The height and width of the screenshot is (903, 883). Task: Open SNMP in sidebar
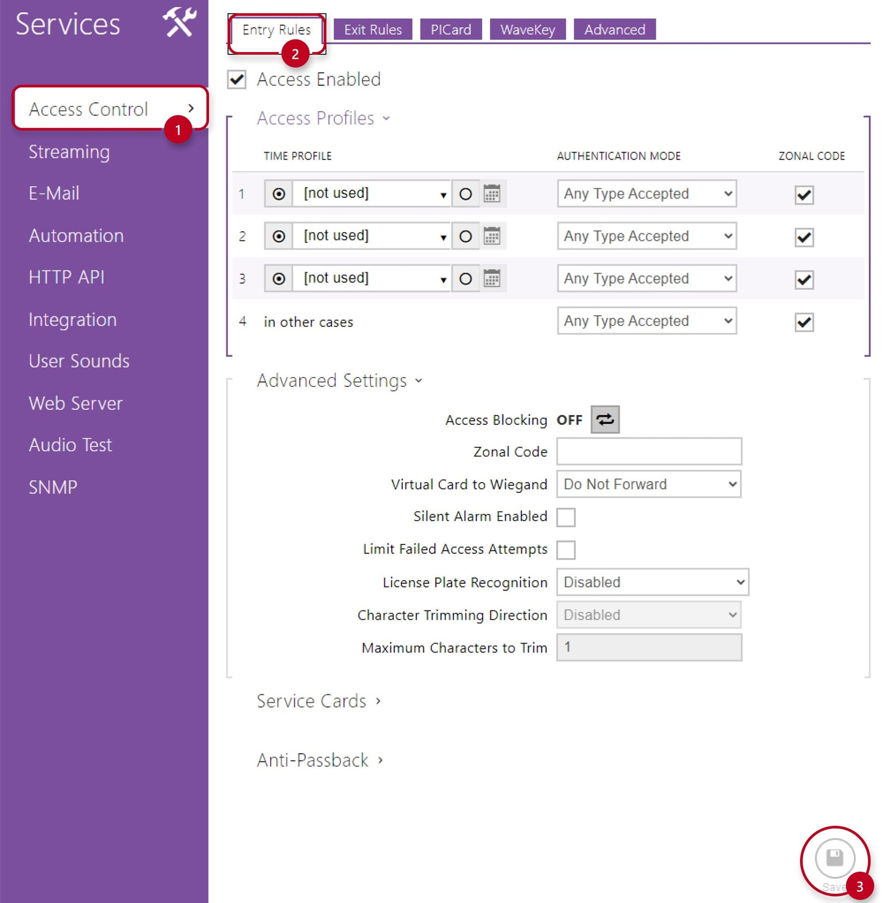[x=53, y=488]
